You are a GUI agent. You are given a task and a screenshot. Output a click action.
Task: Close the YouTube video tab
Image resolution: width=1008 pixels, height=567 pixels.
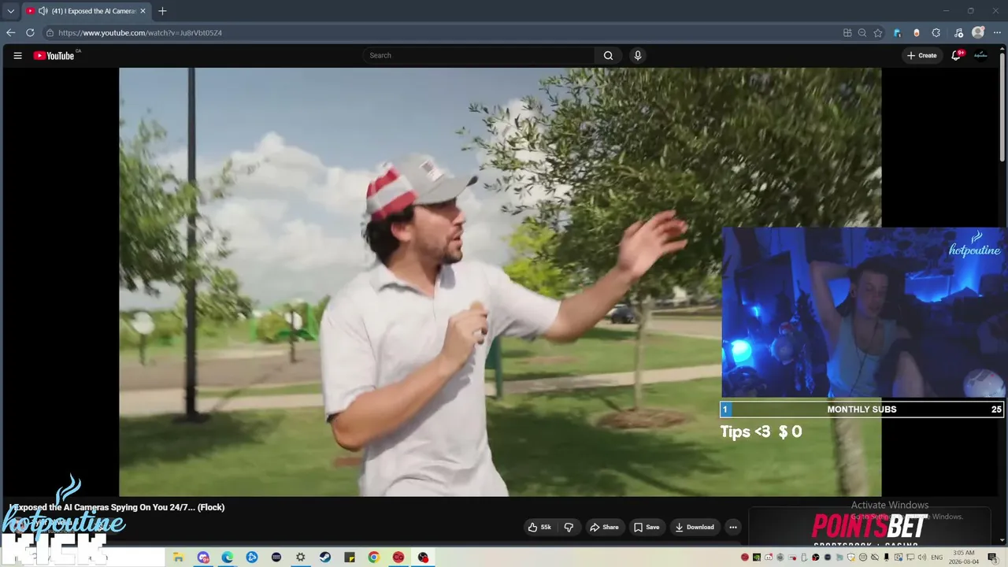(143, 11)
